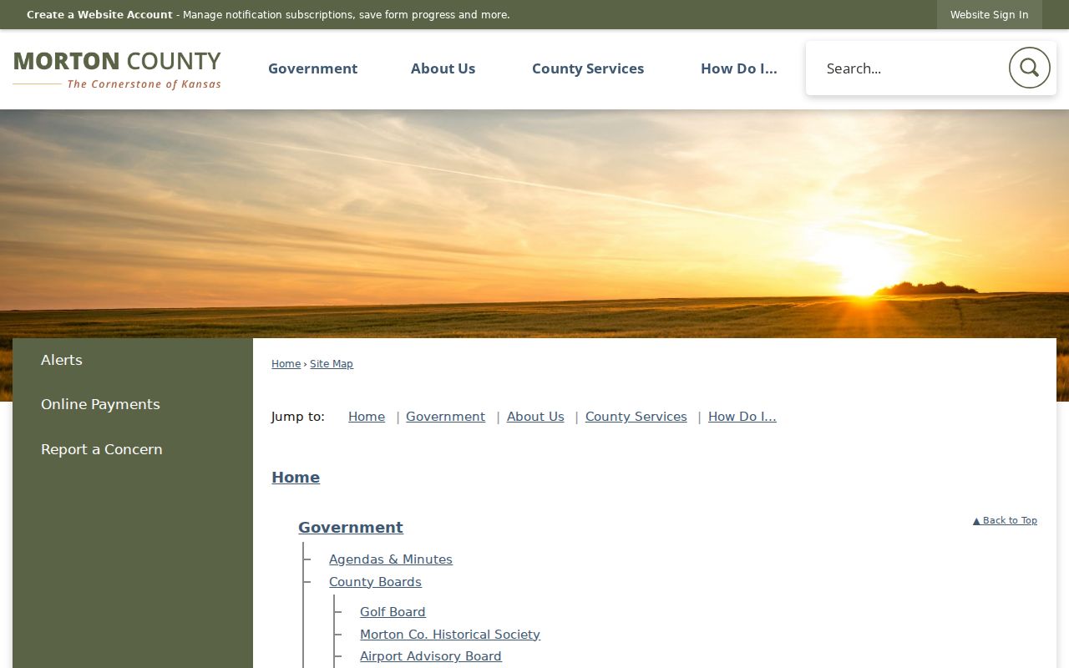The width and height of the screenshot is (1069, 668).
Task: Open the Government navigation menu
Action: coord(312,68)
